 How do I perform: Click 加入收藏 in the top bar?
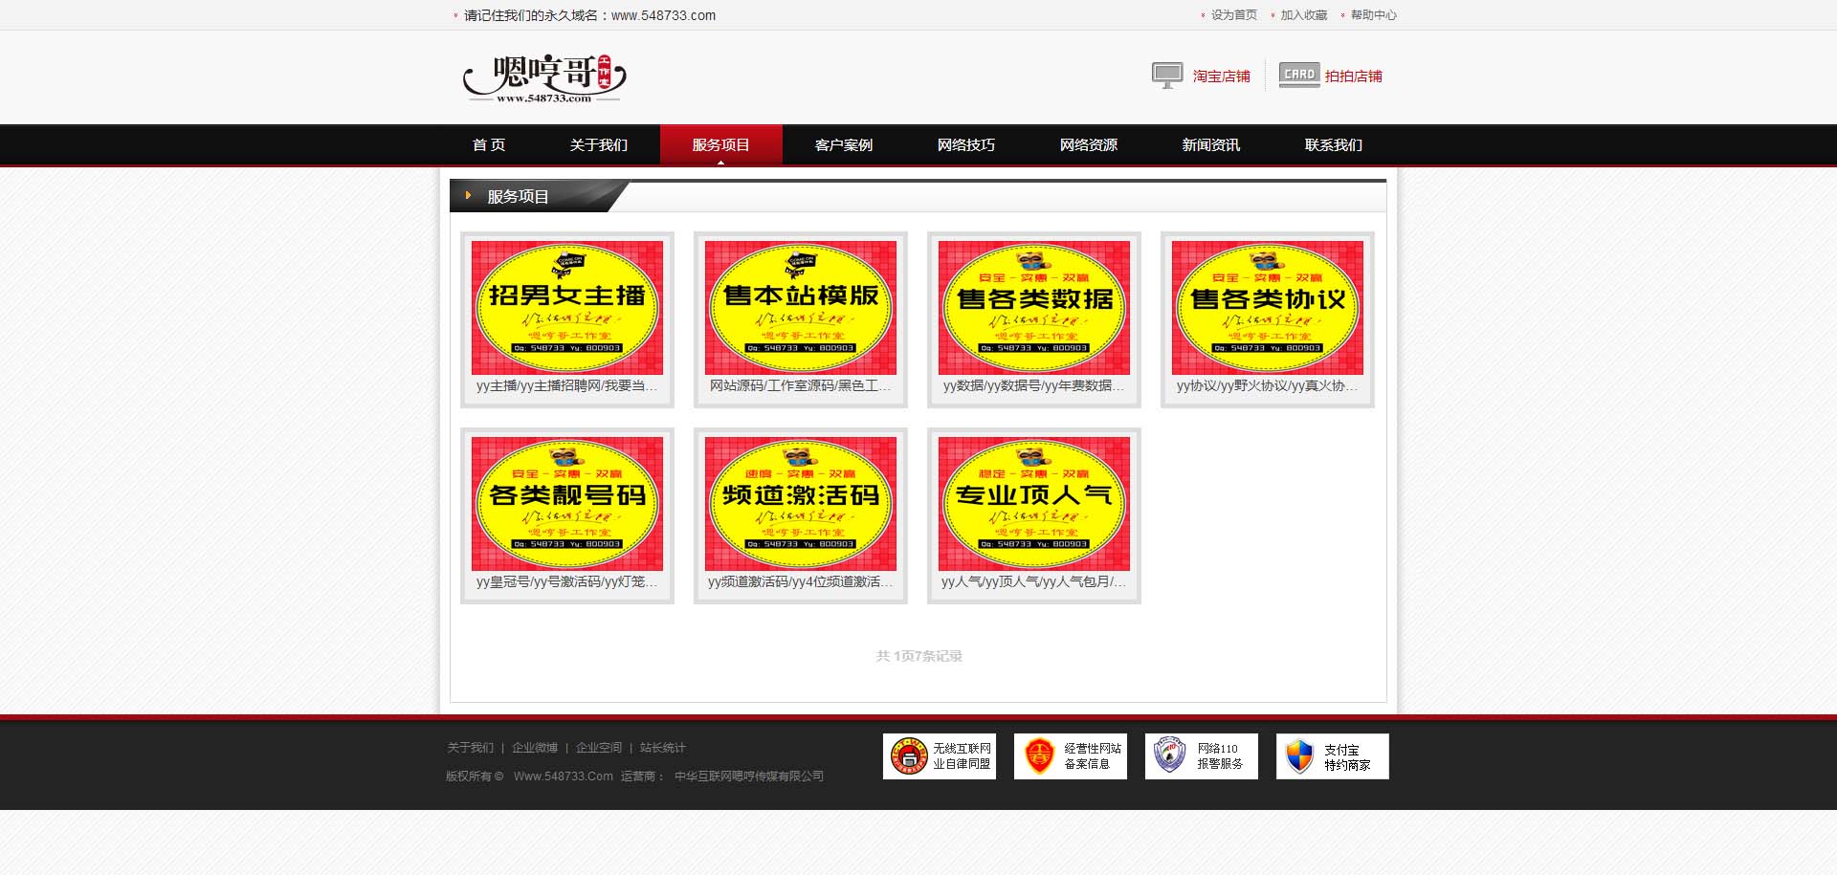coord(1304,15)
